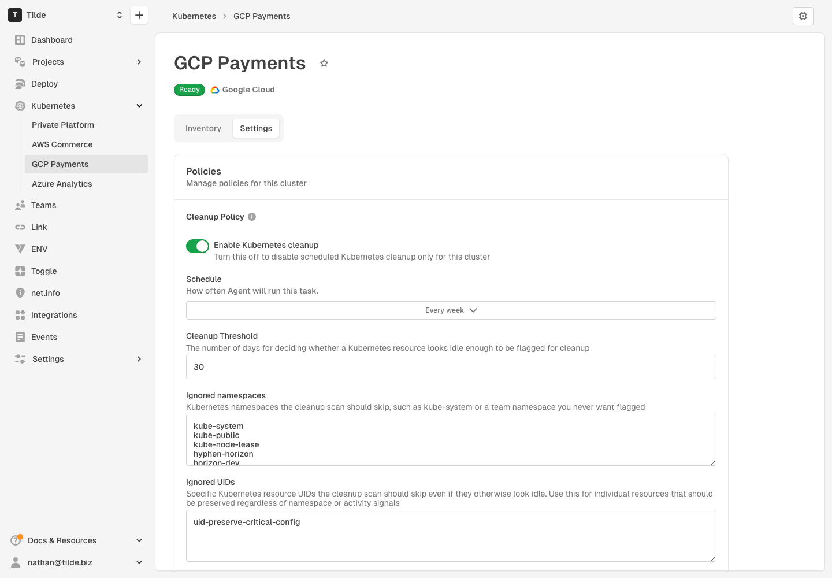The image size is (832, 578).
Task: Open AWS Commerce cluster
Action: click(x=86, y=144)
